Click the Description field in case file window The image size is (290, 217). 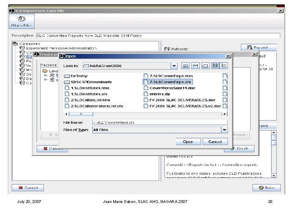(x=158, y=36)
